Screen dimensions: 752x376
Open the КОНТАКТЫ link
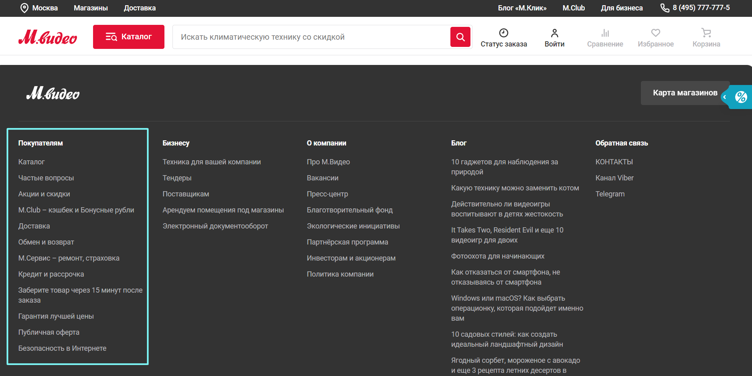click(614, 162)
